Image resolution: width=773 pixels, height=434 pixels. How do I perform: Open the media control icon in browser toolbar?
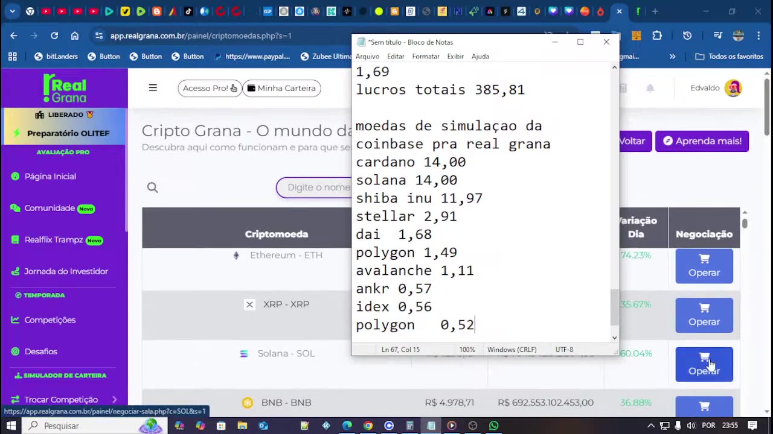point(717,36)
